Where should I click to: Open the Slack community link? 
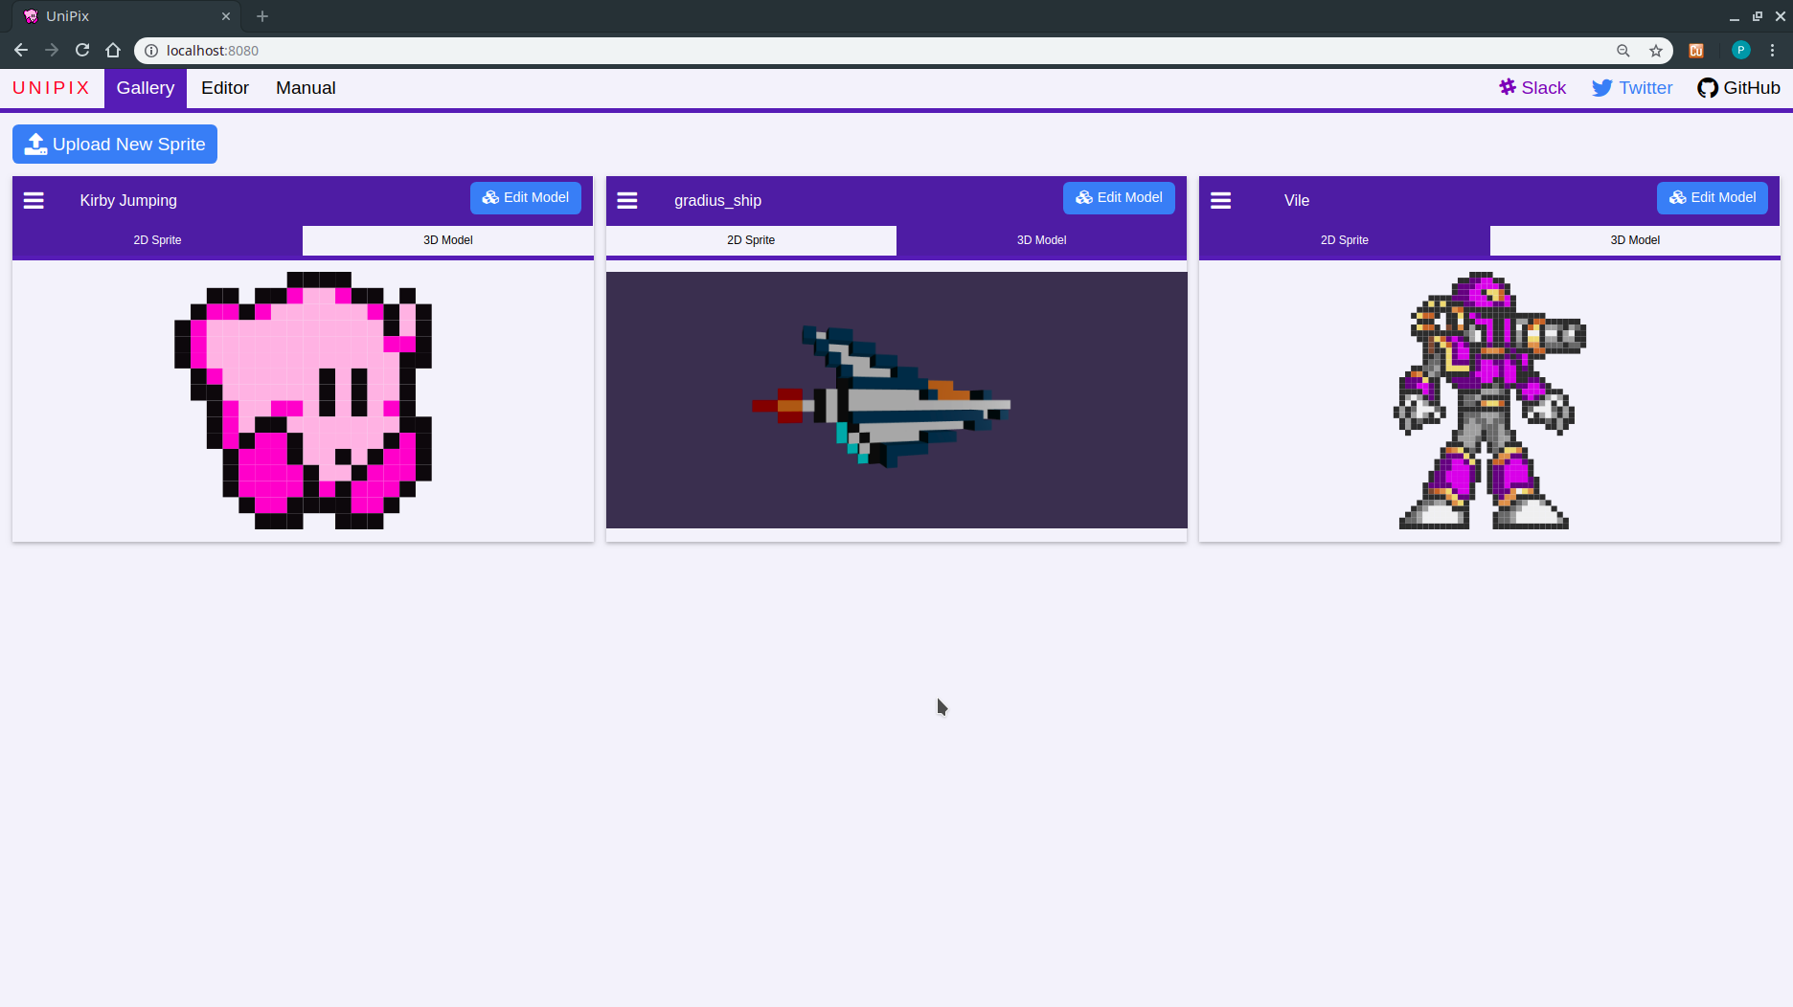pos(1532,87)
